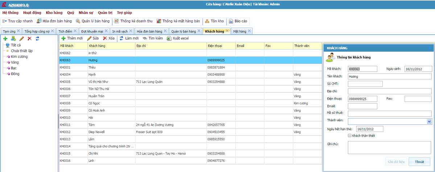The width and height of the screenshot is (435, 172).
Task: Click Xóa to delete selected customer
Action: [109, 38]
